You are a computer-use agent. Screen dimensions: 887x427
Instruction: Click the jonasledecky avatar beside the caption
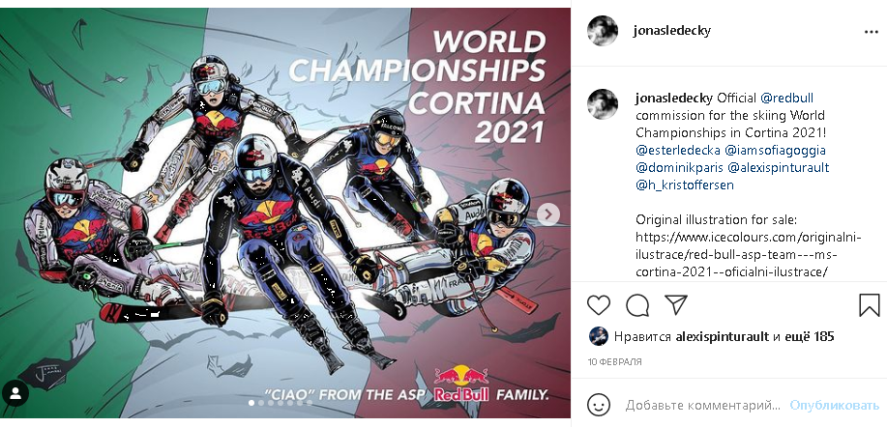point(603,104)
